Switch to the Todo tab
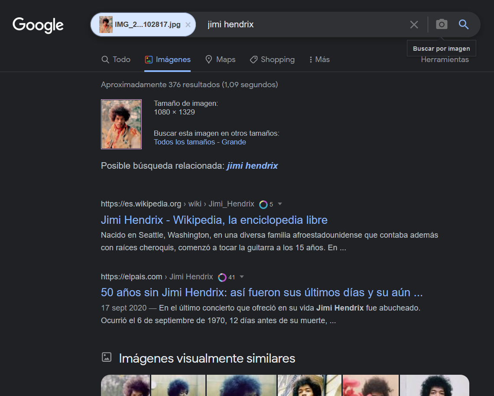 tap(116, 59)
